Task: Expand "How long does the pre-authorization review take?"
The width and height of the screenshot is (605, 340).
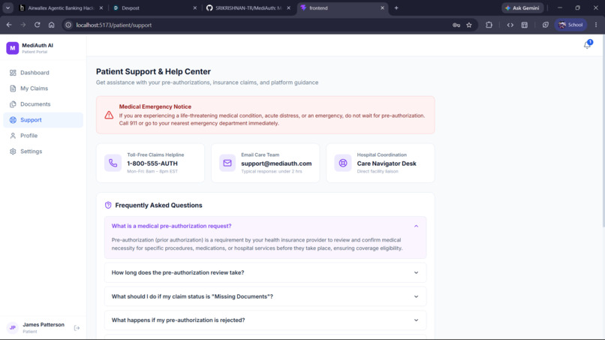Action: (266, 272)
